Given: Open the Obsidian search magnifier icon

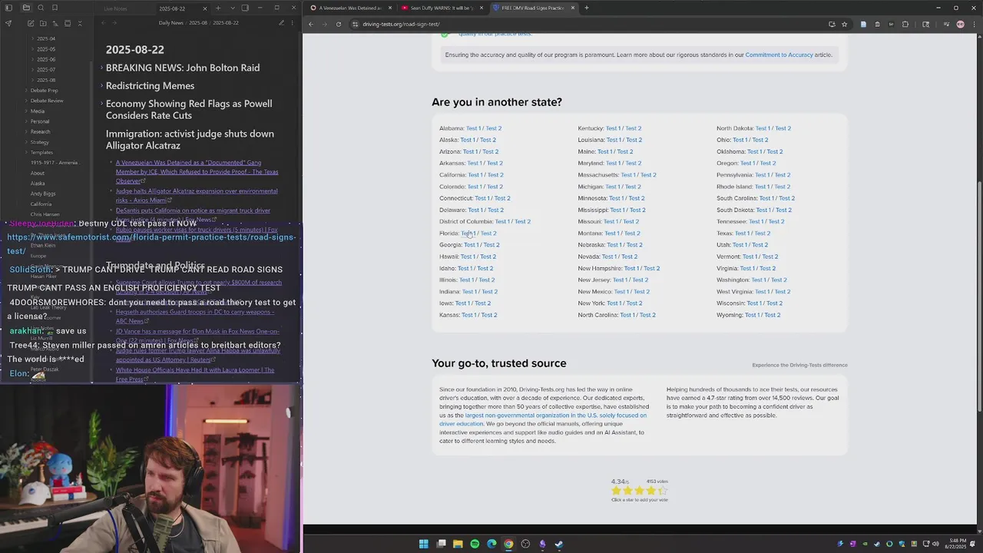Looking at the screenshot, I should point(41,8).
